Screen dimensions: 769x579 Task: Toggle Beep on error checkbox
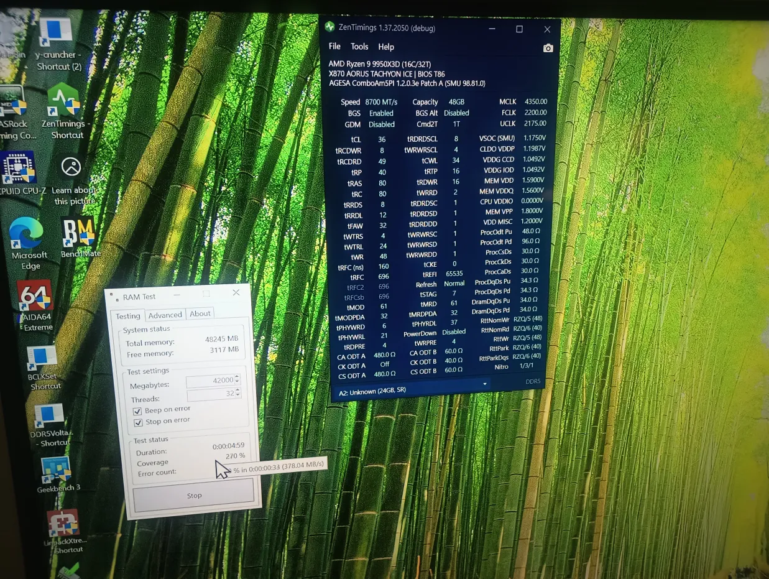point(138,411)
